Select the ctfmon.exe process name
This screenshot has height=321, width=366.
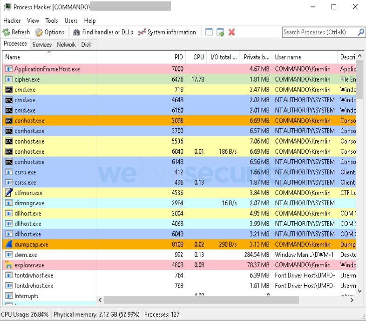point(28,193)
